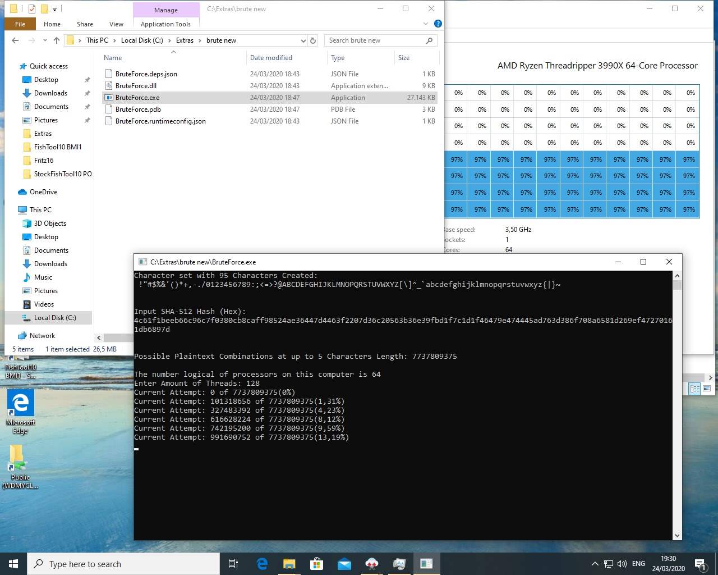Click Local Disk (C:) breadcrumb

click(x=142, y=40)
